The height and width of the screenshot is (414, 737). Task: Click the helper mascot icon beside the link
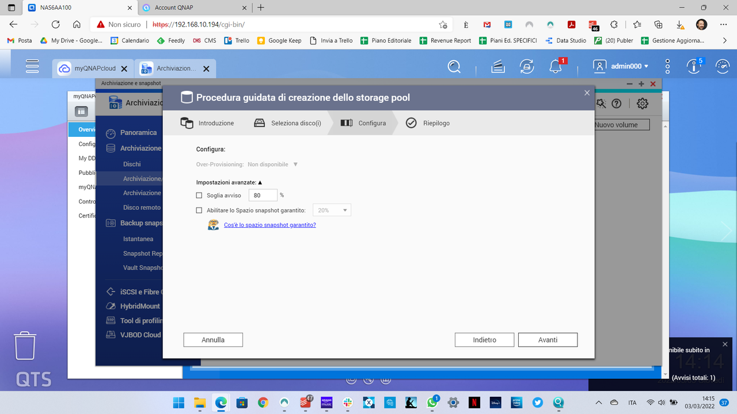click(214, 225)
